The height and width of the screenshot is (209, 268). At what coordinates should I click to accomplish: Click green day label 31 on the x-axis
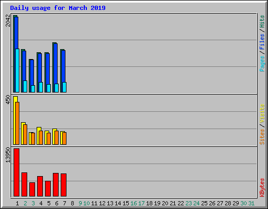pyautogui.click(x=251, y=203)
